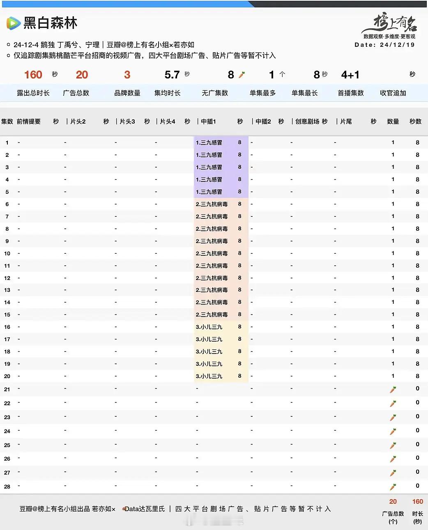The image size is (428, 530).
Task: Click the carrot icon in episode 22 row
Action: tap(393, 404)
